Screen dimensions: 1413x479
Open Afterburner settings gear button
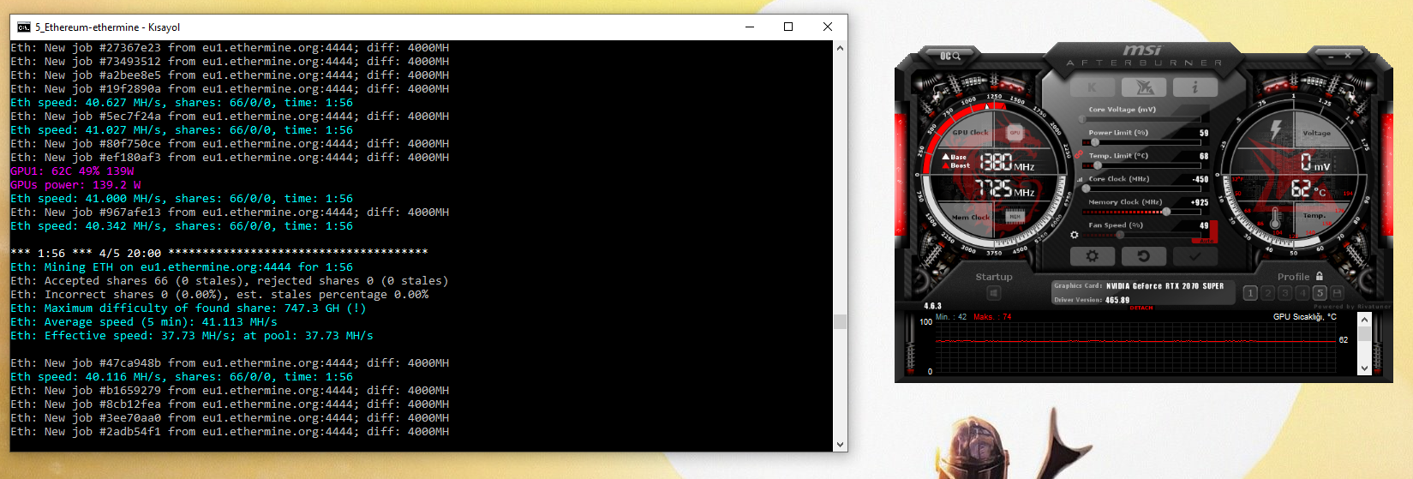point(1093,256)
